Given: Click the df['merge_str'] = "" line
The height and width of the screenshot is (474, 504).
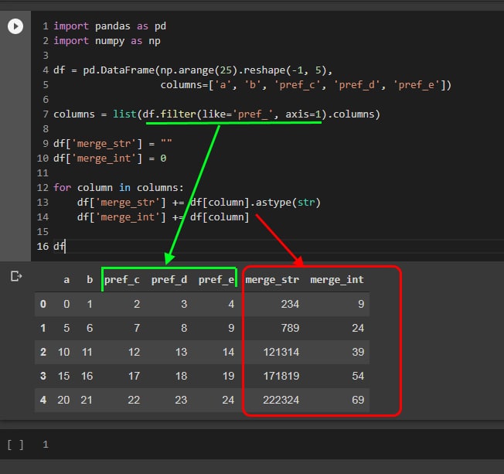Looking at the screenshot, I should (x=113, y=143).
